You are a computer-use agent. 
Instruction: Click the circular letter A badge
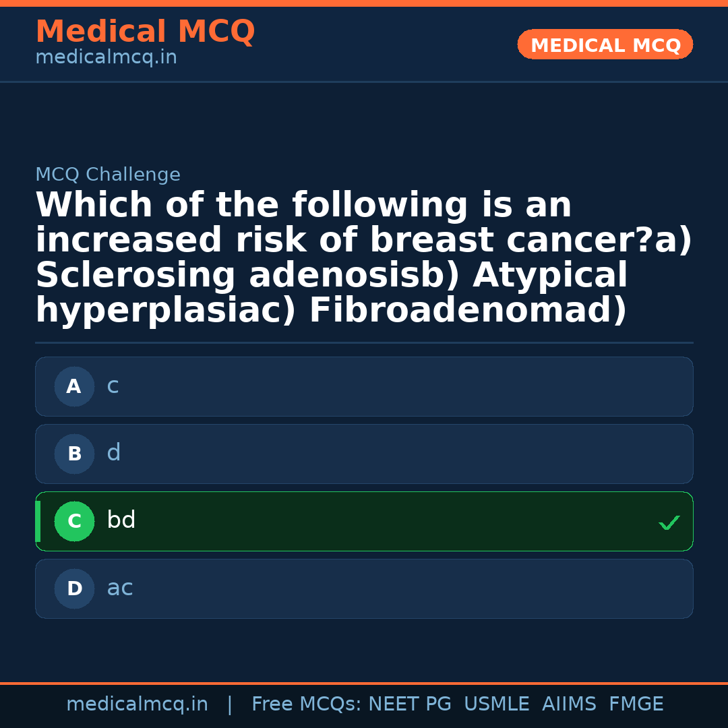point(74,387)
